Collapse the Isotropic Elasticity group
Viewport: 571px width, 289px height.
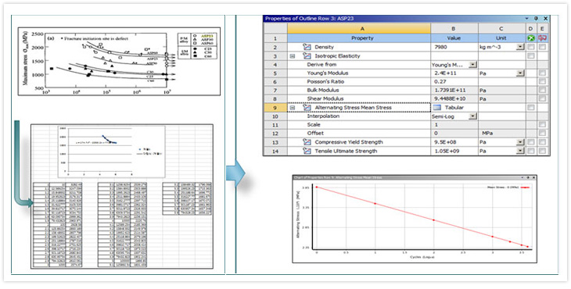pyautogui.click(x=293, y=56)
